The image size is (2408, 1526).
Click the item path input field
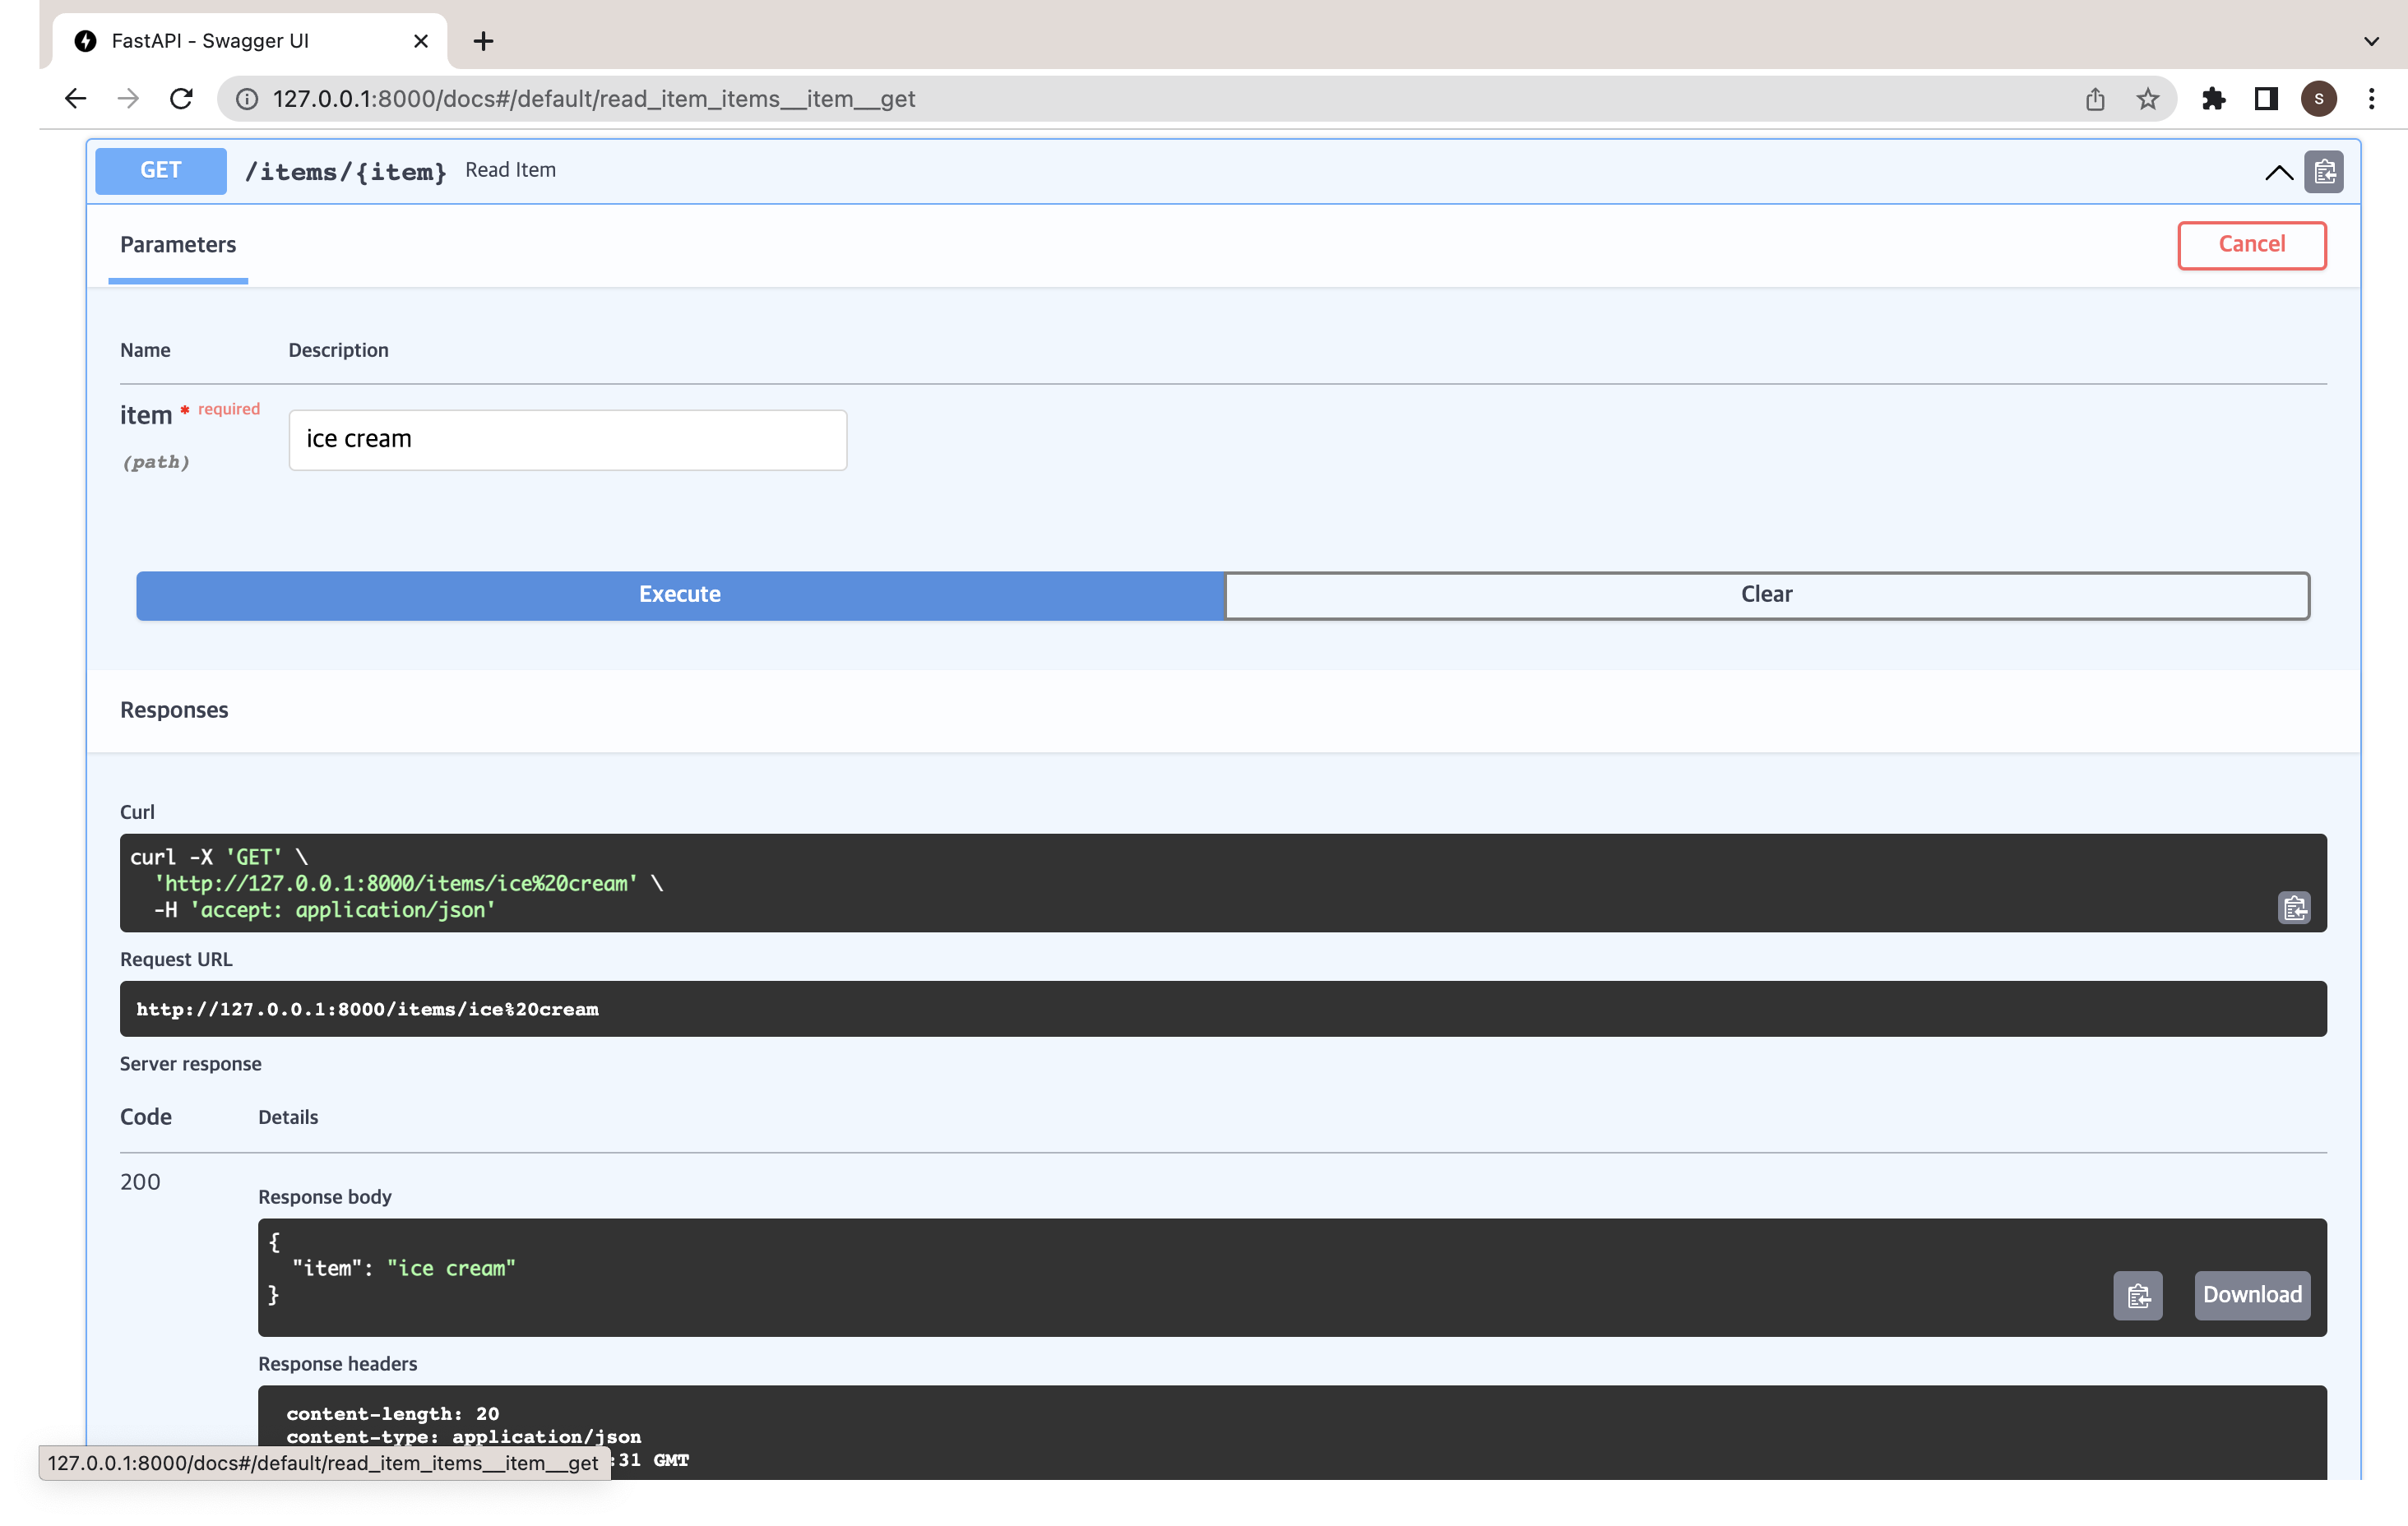click(x=567, y=440)
